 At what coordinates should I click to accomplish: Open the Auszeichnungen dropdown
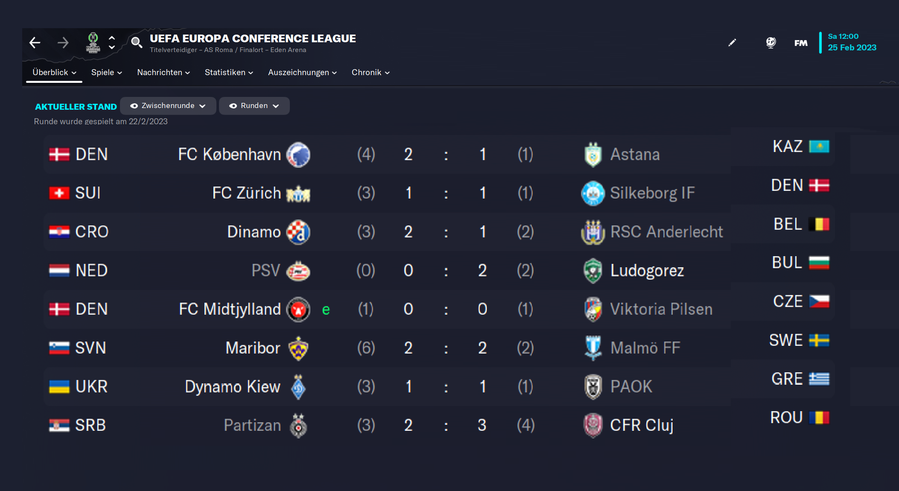[302, 73]
